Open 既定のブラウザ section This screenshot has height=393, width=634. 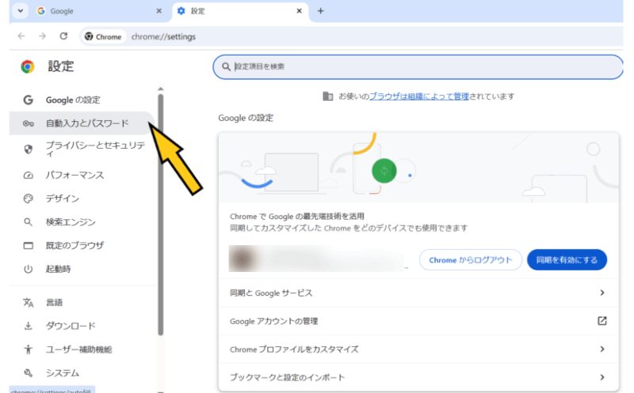[x=82, y=245]
